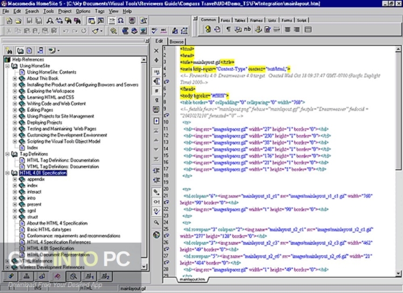Open the paintbrush CodeSweeper dropdown arrow
The width and height of the screenshot is (403, 293).
click(x=101, y=31)
